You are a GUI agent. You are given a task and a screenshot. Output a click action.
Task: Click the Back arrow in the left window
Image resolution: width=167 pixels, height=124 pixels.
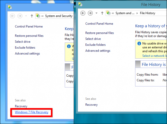point(12,16)
